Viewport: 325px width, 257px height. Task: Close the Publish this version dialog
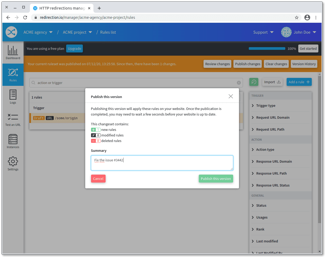click(x=231, y=96)
